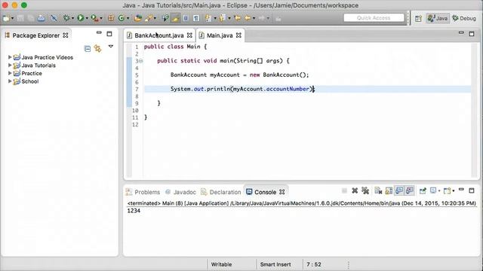Click the Print toolbar icon
The width and height of the screenshot is (483, 271).
coord(41,18)
